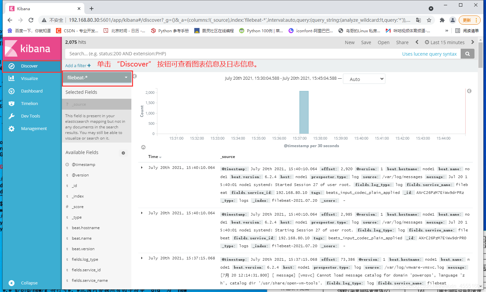Viewport: 486px width, 292px height.
Task: Open the Discover compass icon
Action: point(12,66)
